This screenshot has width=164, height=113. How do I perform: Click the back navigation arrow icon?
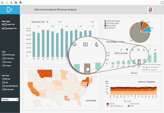pos(2,3)
